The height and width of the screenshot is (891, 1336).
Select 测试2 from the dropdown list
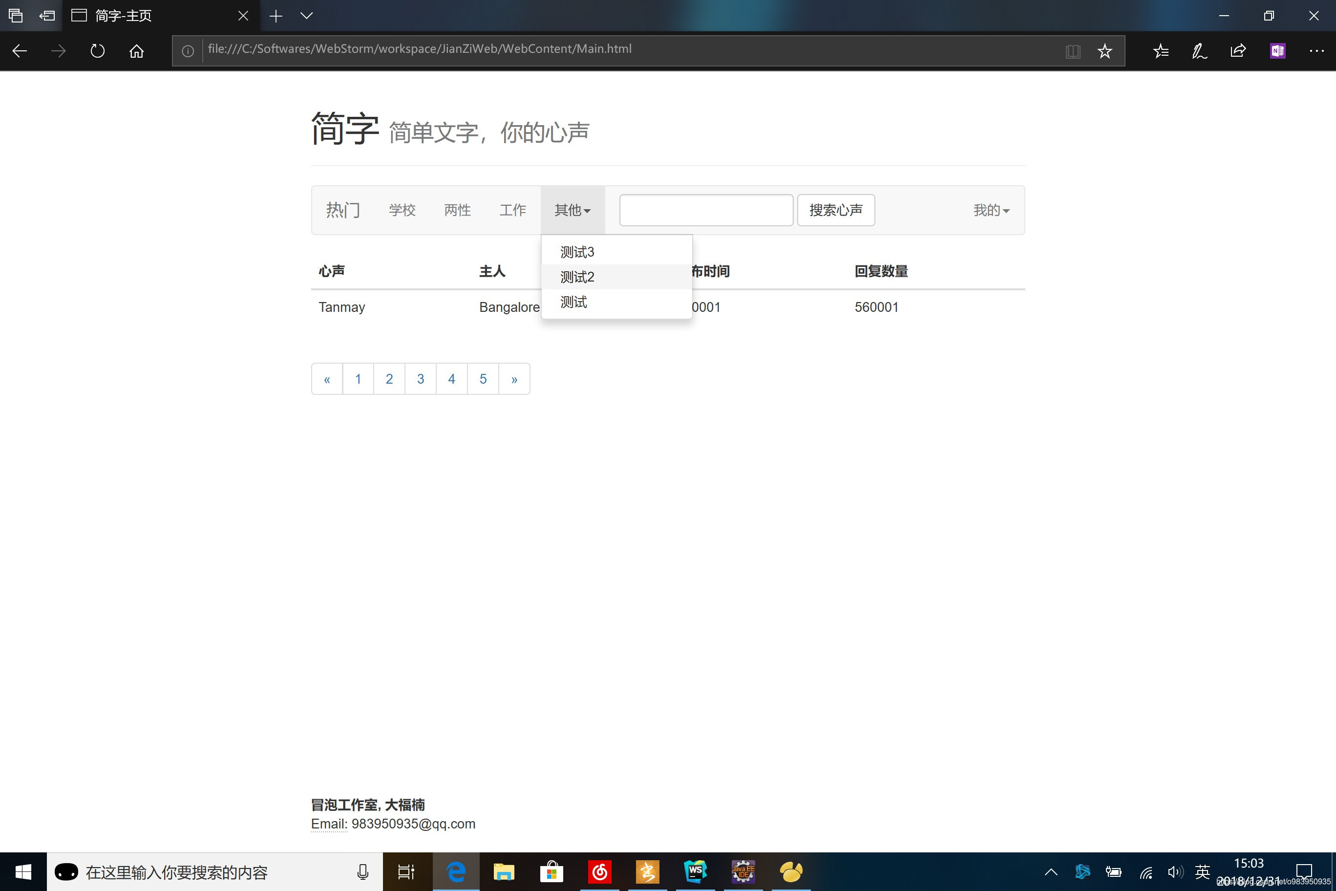click(577, 277)
